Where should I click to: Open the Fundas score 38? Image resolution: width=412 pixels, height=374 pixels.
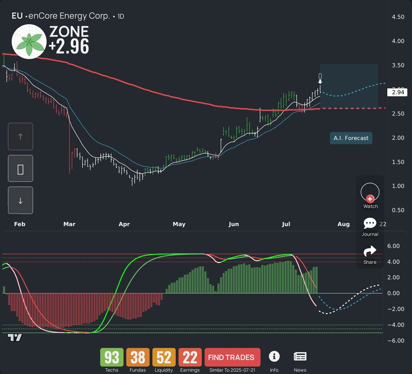click(x=138, y=357)
